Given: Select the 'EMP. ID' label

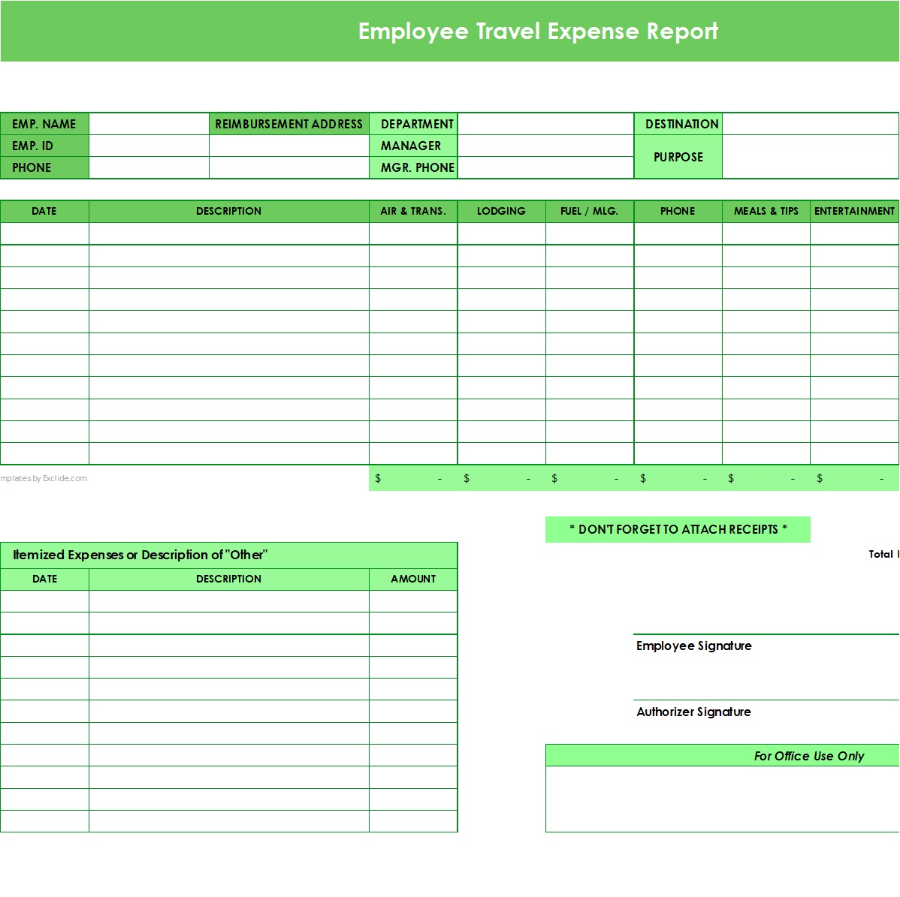Looking at the screenshot, I should click(x=44, y=146).
